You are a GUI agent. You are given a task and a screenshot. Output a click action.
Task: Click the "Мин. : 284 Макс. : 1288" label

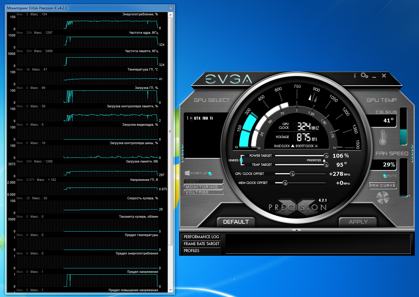pos(34,162)
